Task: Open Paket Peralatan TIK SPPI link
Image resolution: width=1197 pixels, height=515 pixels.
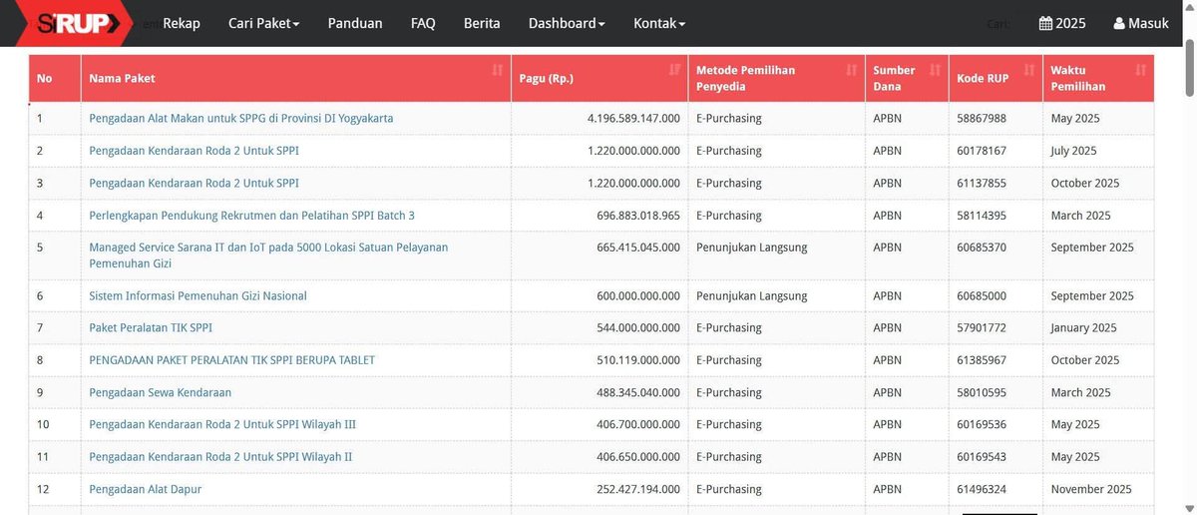Action: (151, 327)
